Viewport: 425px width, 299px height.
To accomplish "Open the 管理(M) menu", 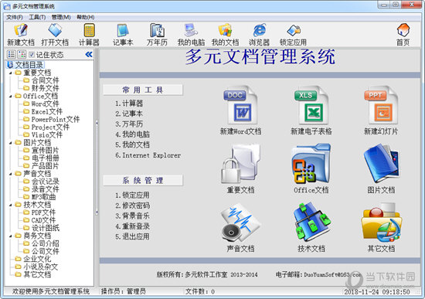I will (61, 17).
